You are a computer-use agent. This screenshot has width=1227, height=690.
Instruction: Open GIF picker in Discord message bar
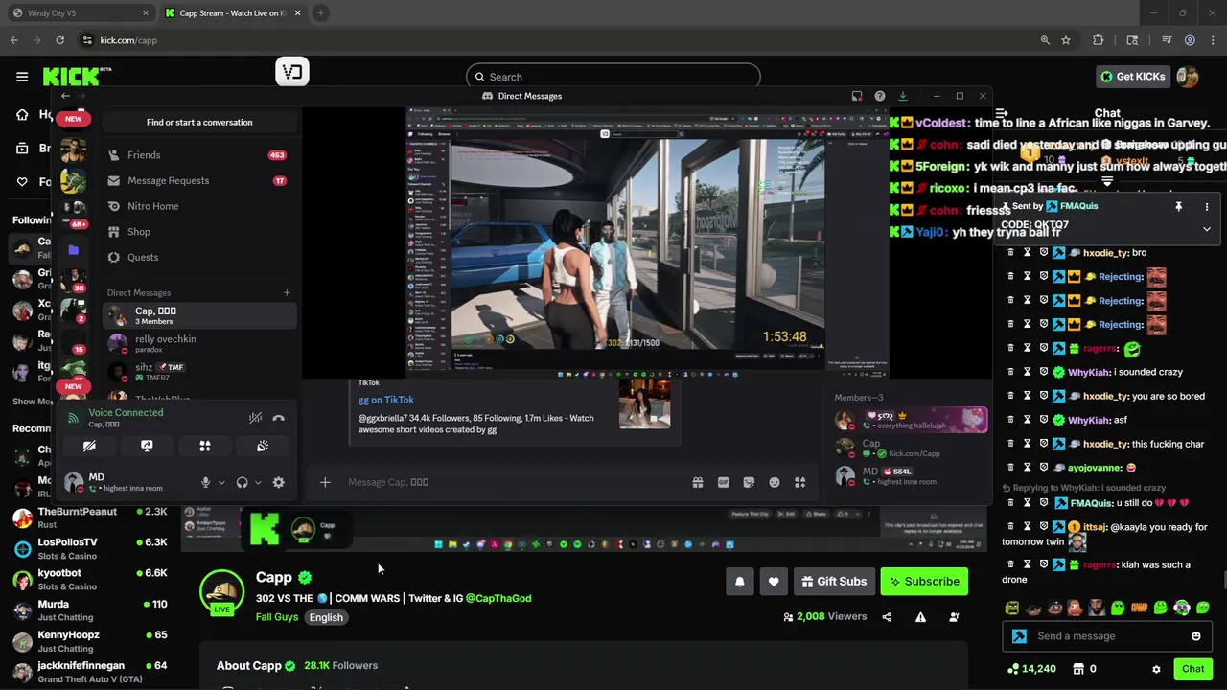coord(724,483)
